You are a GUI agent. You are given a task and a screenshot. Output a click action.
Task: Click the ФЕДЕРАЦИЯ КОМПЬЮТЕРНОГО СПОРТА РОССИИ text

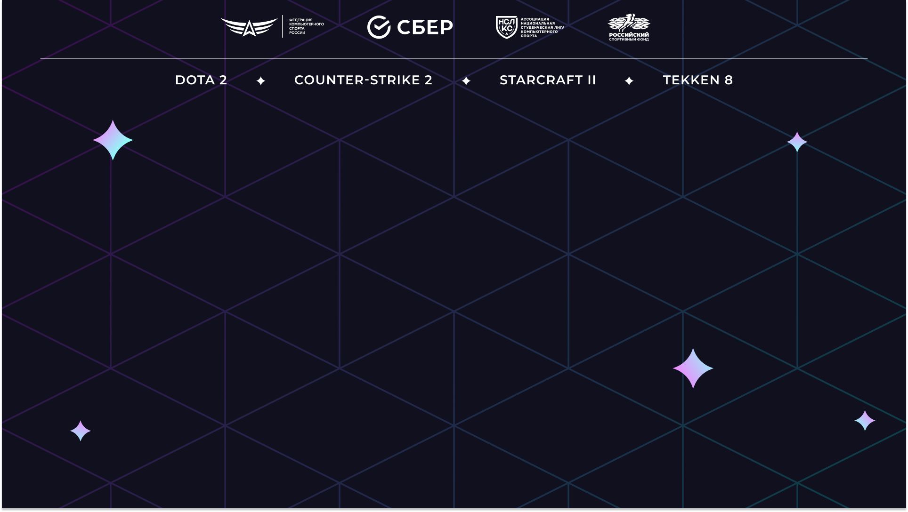[x=306, y=26]
